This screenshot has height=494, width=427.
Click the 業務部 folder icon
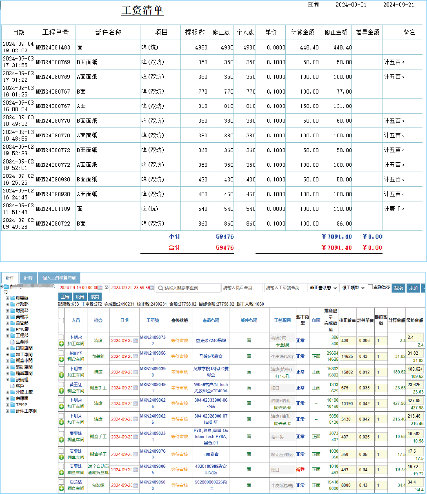click(13, 317)
